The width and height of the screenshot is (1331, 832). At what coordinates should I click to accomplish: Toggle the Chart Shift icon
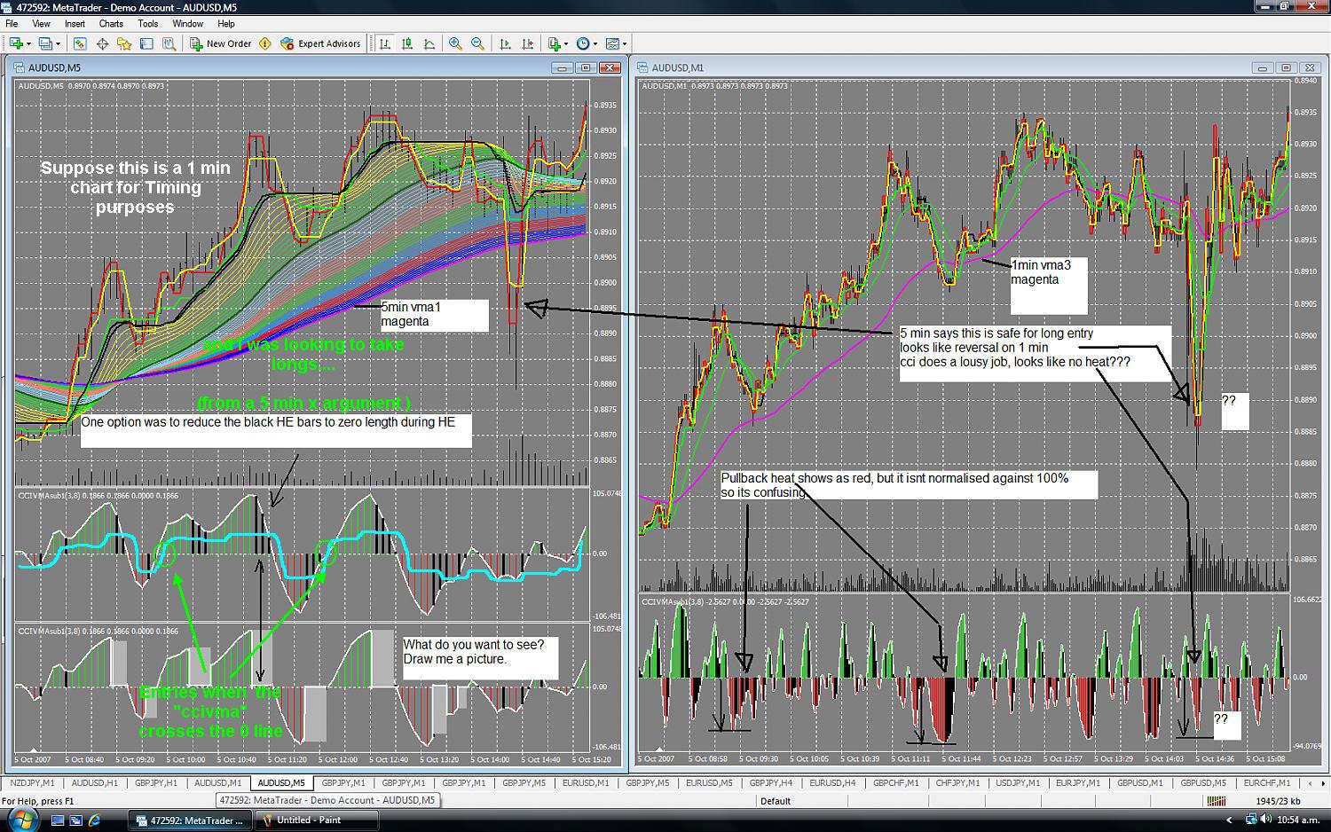coord(528,43)
